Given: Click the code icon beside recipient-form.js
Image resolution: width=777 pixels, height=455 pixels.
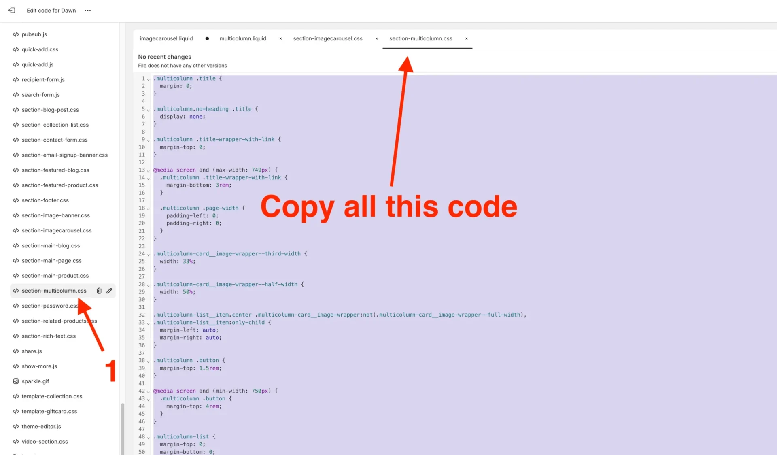Looking at the screenshot, I should (15, 79).
